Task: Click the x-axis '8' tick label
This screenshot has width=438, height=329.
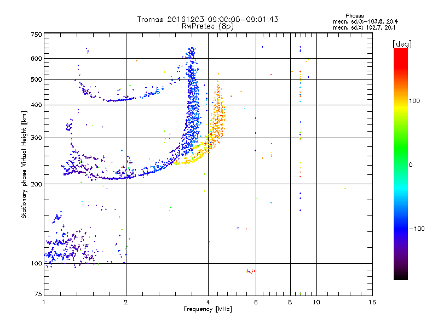Action: tap(290, 302)
